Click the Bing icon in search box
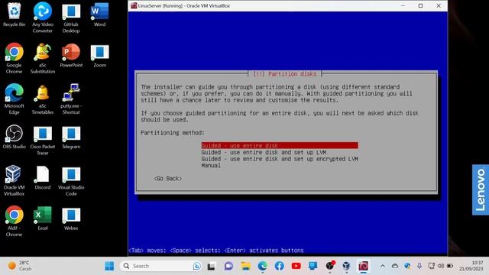The height and width of the screenshot is (275, 489). (197, 266)
